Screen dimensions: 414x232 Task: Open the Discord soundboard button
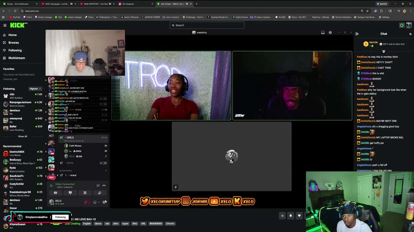[x=100, y=193]
